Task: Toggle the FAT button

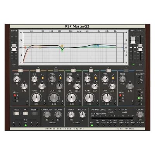Action: (x=26, y=114)
